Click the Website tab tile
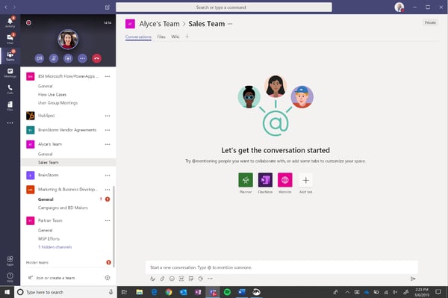448x298 pixels. [285, 180]
